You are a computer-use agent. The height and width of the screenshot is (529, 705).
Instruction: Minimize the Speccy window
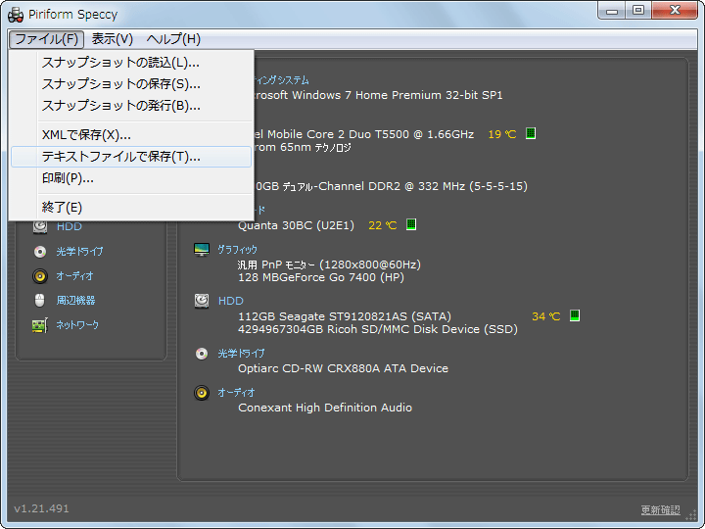612,11
